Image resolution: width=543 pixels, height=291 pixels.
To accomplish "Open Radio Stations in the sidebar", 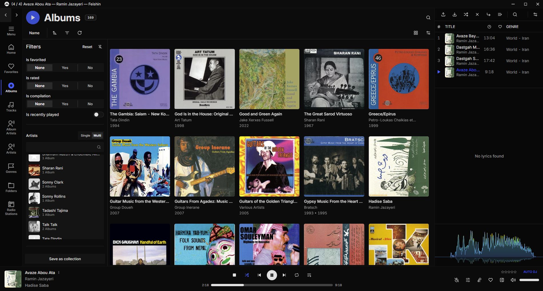I will [x=11, y=208].
